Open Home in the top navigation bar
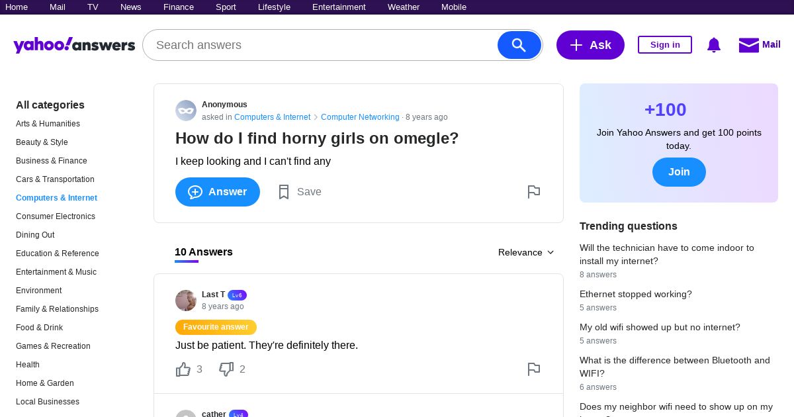This screenshot has width=794, height=417. coord(17,7)
